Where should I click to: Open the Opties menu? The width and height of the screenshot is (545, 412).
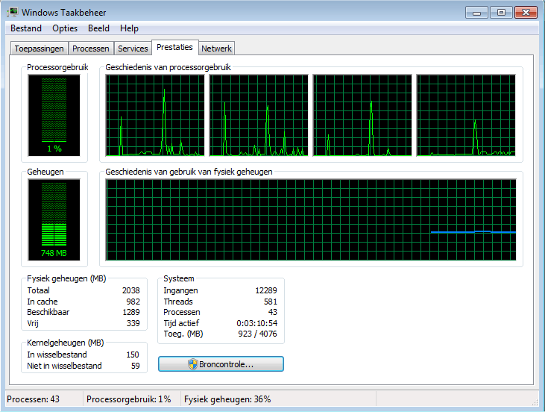[65, 28]
